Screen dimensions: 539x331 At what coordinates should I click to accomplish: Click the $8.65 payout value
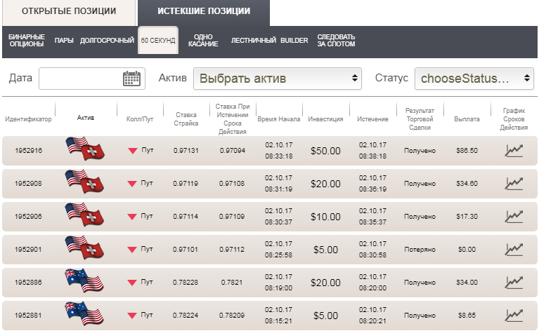coord(467,316)
